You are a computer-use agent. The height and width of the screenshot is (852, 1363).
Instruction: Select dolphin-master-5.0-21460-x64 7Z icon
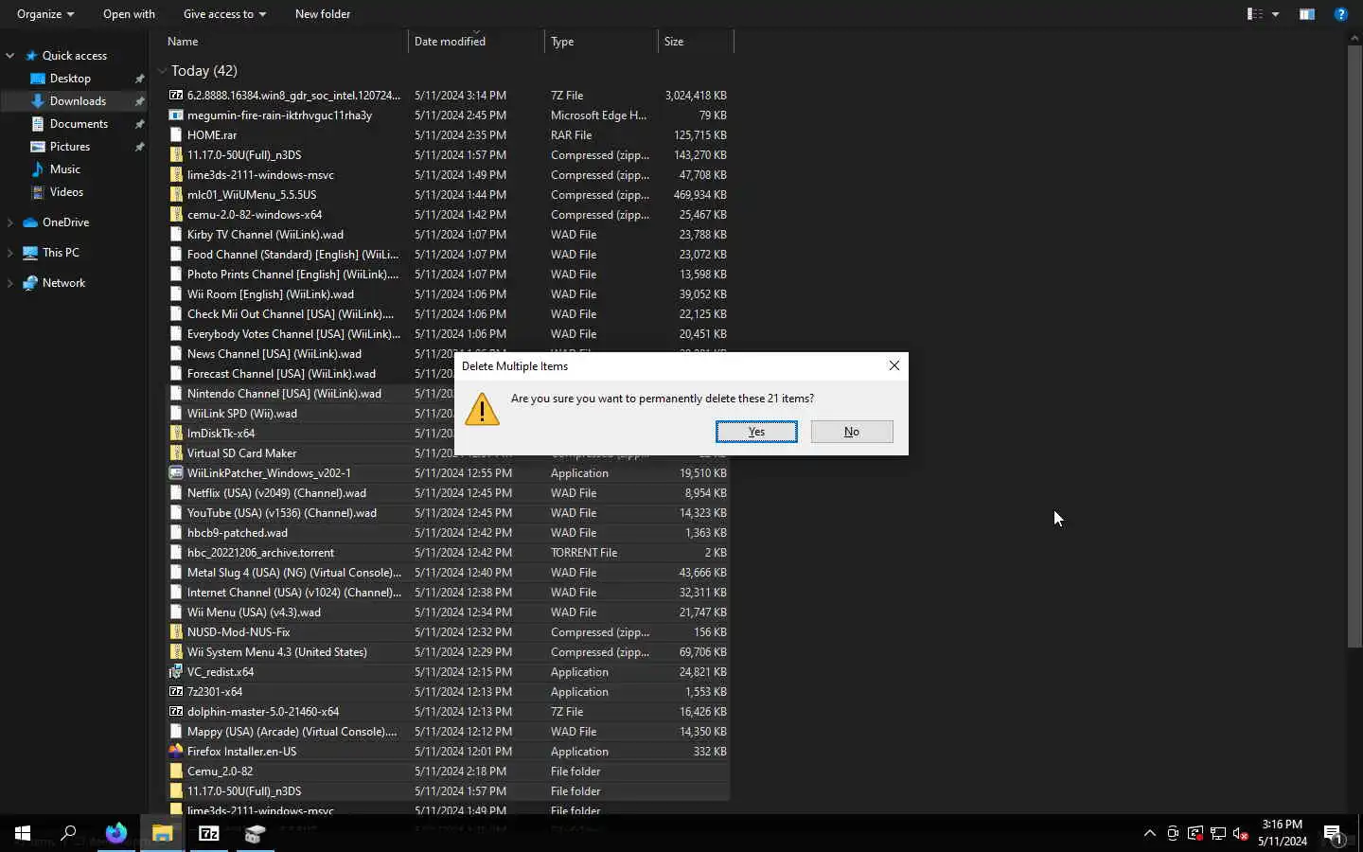click(176, 712)
